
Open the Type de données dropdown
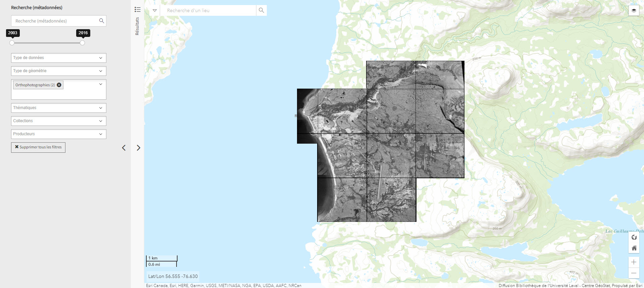click(x=59, y=58)
